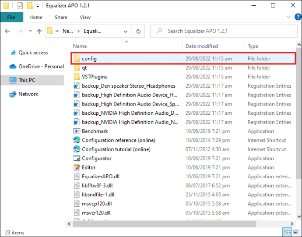302x237 pixels.
Task: Go up one folder level
Action: tap(39, 31)
